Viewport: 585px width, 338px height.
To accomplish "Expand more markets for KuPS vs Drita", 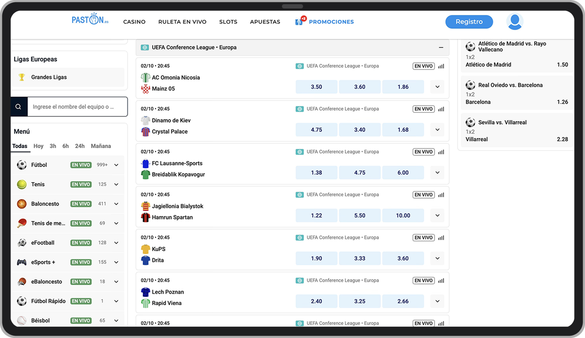I will coord(437,258).
